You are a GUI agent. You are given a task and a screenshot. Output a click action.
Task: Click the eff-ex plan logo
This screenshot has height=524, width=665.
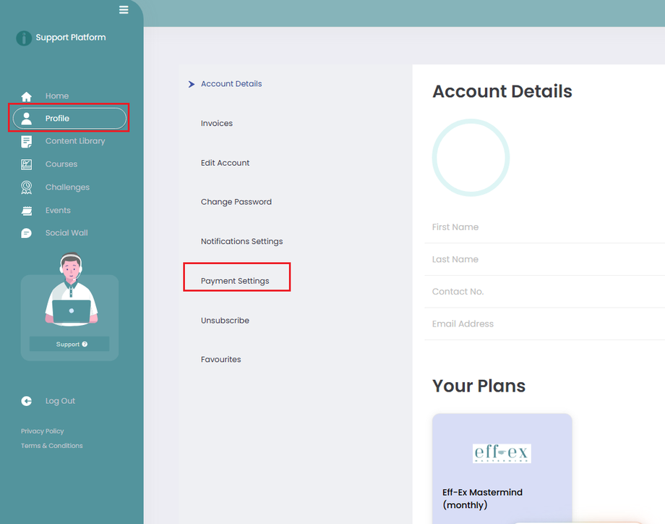[x=502, y=453]
